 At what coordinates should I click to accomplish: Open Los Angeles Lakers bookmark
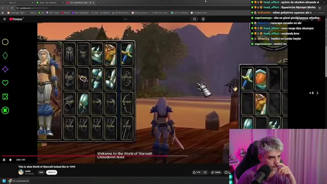click(199, 13)
